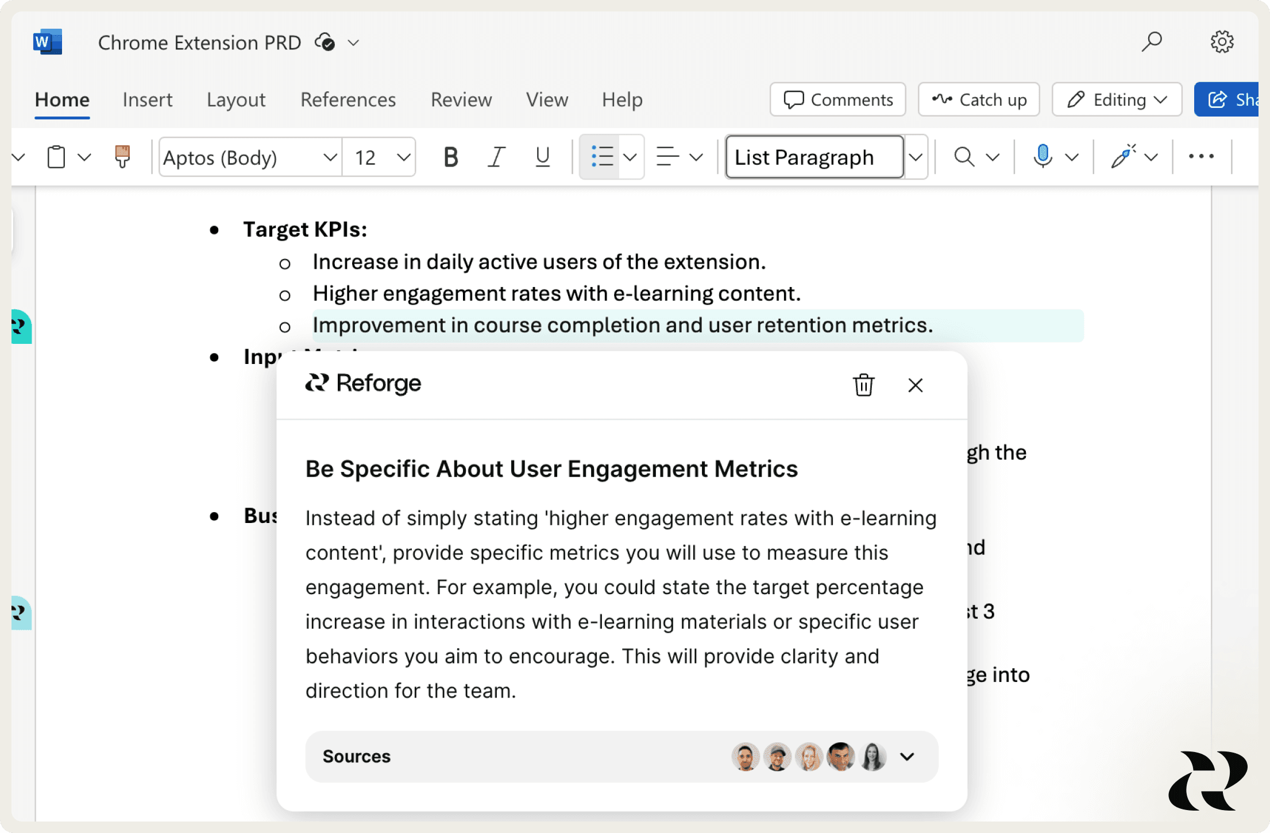
Task: Open the List Paragraph styles dropdown
Action: (916, 157)
